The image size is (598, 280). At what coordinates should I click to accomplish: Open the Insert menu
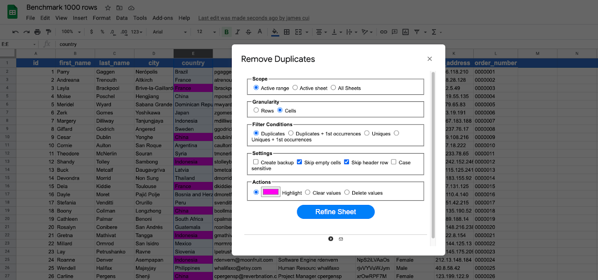point(80,18)
